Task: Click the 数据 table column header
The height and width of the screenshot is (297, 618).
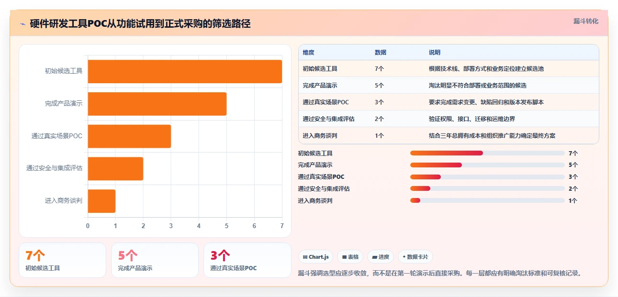Action: [381, 53]
